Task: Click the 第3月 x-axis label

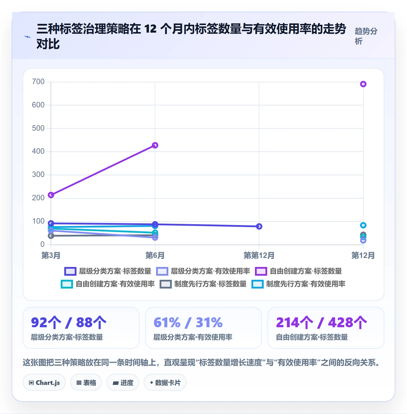Action: (51, 256)
